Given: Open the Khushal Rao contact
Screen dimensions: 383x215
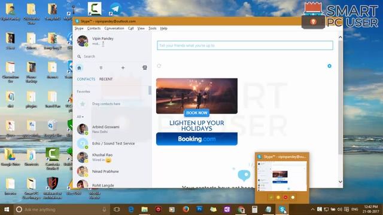Looking at the screenshot, I should click(x=112, y=157).
